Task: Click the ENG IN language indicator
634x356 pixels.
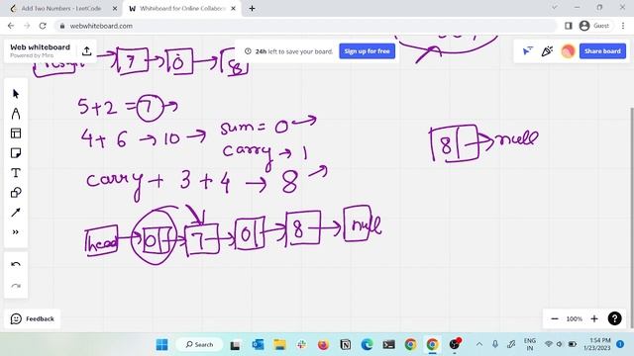Action: pyautogui.click(x=530, y=344)
